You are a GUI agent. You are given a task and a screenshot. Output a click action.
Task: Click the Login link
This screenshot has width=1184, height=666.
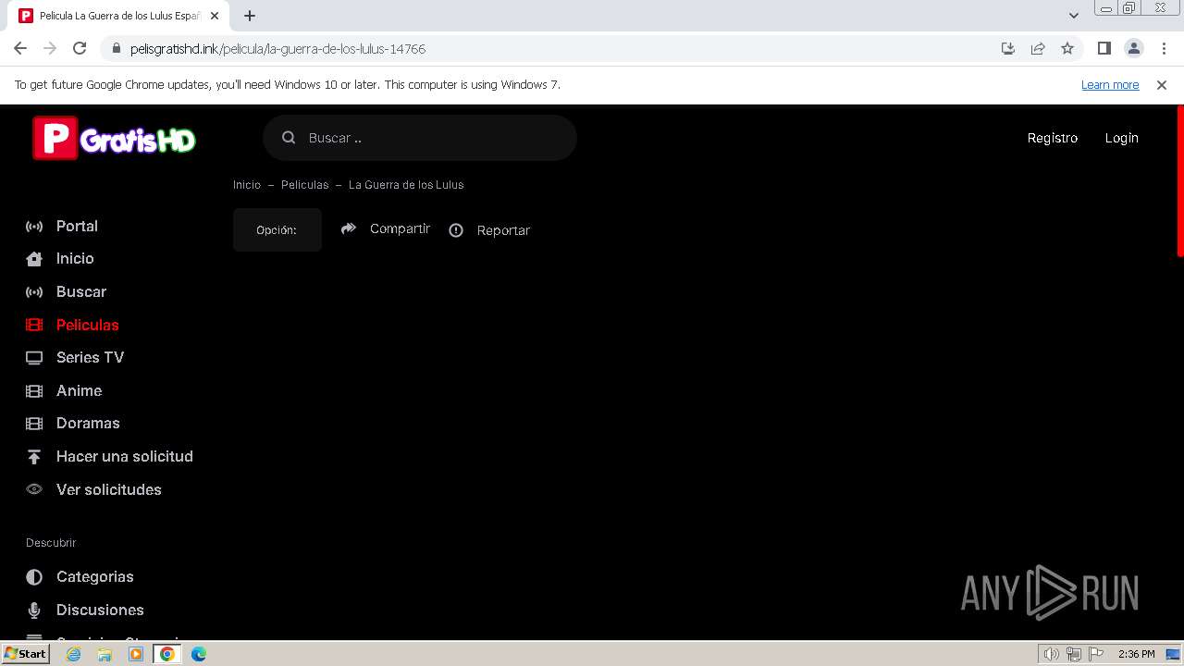(1121, 138)
